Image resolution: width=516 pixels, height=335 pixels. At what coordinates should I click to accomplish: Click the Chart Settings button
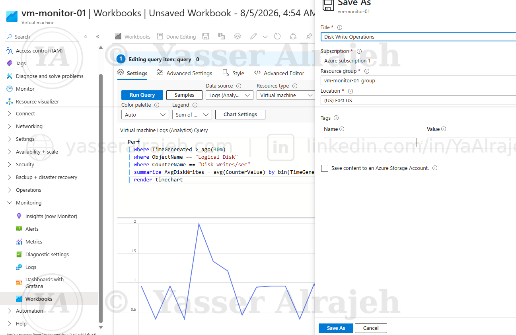point(240,115)
